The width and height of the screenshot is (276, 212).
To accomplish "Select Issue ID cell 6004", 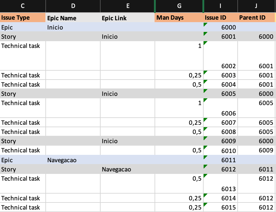I will coord(220,84).
